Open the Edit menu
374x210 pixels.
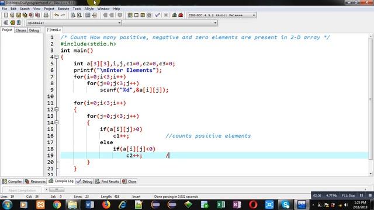tap(13, 9)
